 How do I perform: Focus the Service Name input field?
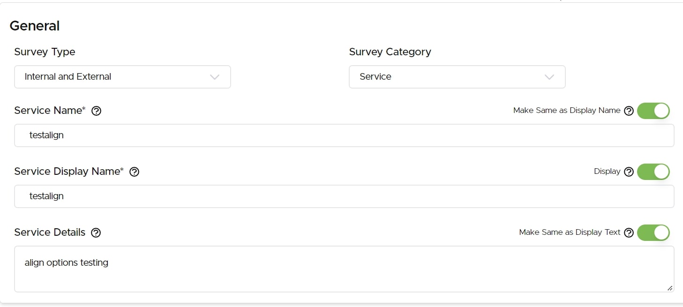tap(344, 135)
